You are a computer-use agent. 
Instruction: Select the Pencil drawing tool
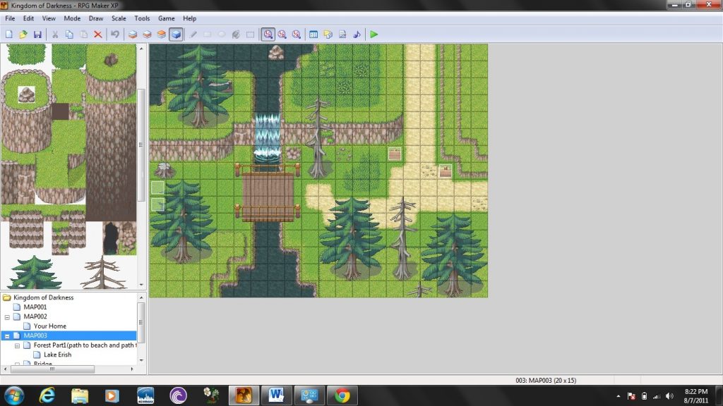pos(193,35)
